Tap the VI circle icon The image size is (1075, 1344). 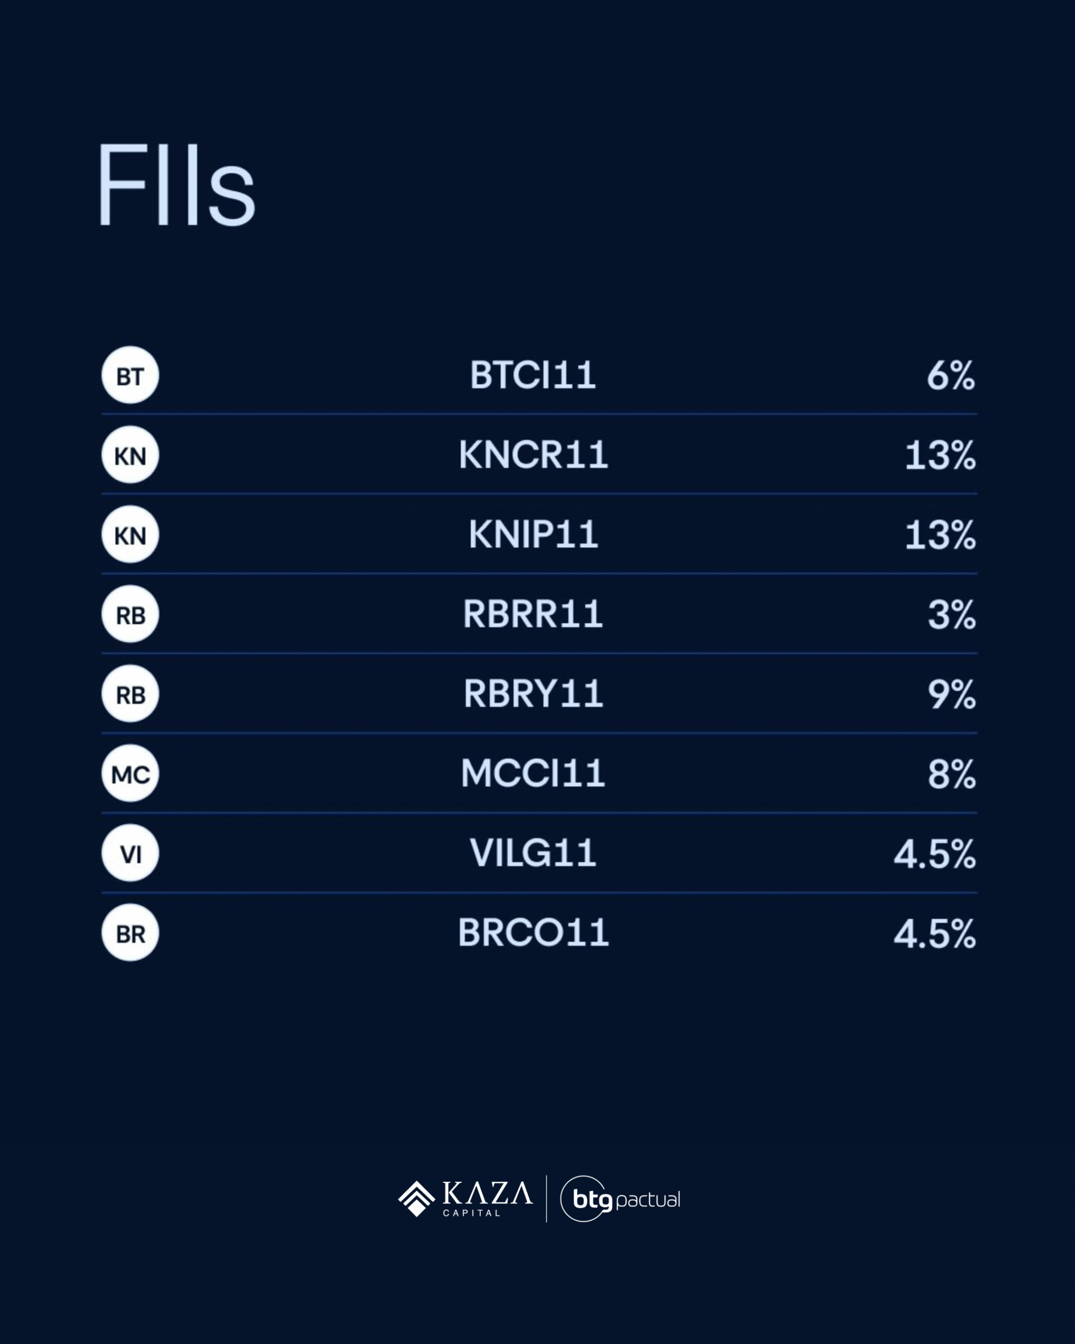tap(130, 854)
